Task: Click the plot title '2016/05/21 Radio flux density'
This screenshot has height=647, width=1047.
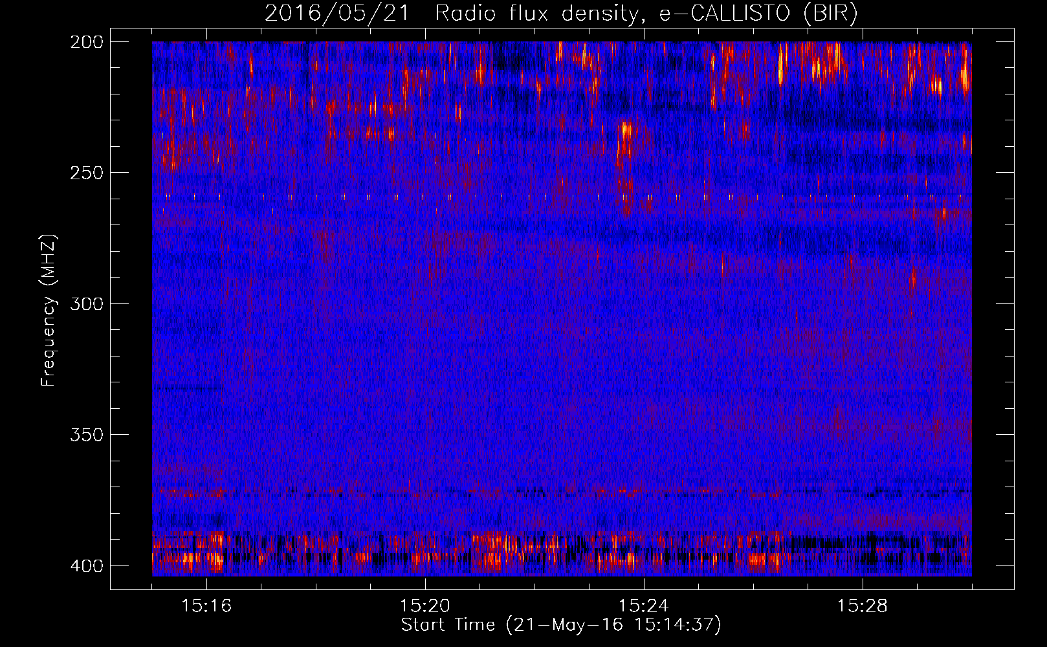Action: 561,13
